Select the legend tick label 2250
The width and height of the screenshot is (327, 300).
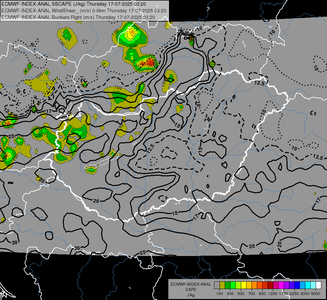[294, 294]
